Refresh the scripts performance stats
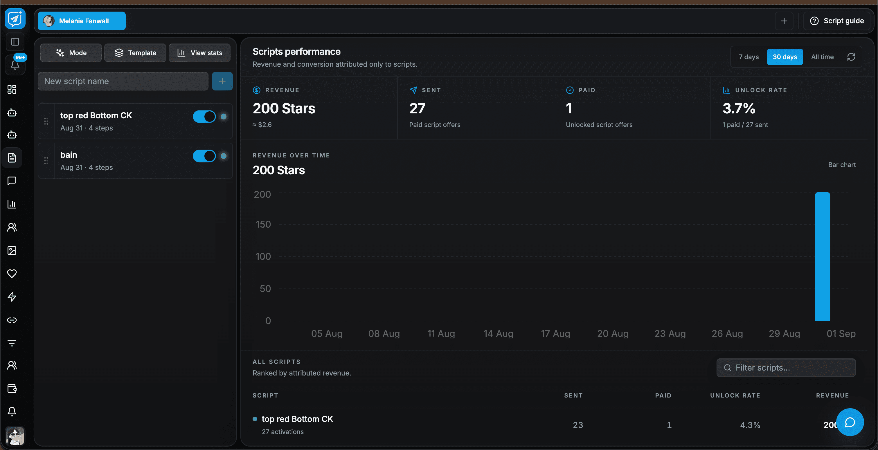Image resolution: width=878 pixels, height=450 pixels. point(851,57)
